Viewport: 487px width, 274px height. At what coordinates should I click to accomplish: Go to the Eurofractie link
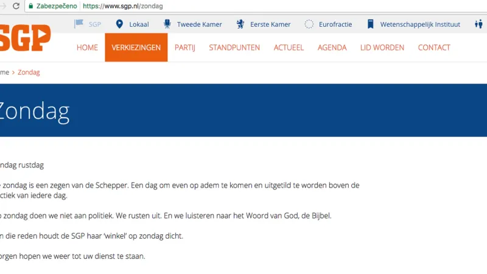coord(335,24)
